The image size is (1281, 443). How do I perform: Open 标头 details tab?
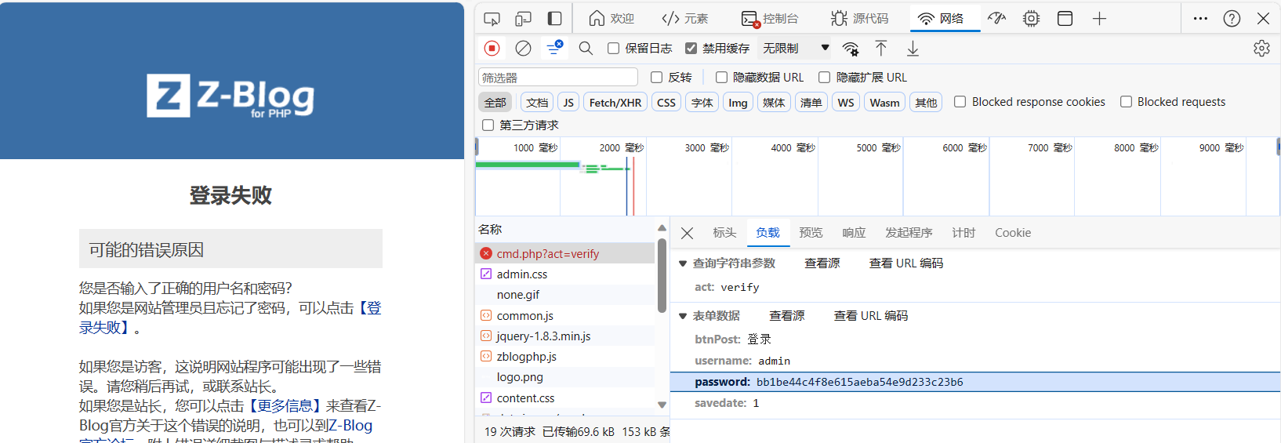pyautogui.click(x=724, y=233)
